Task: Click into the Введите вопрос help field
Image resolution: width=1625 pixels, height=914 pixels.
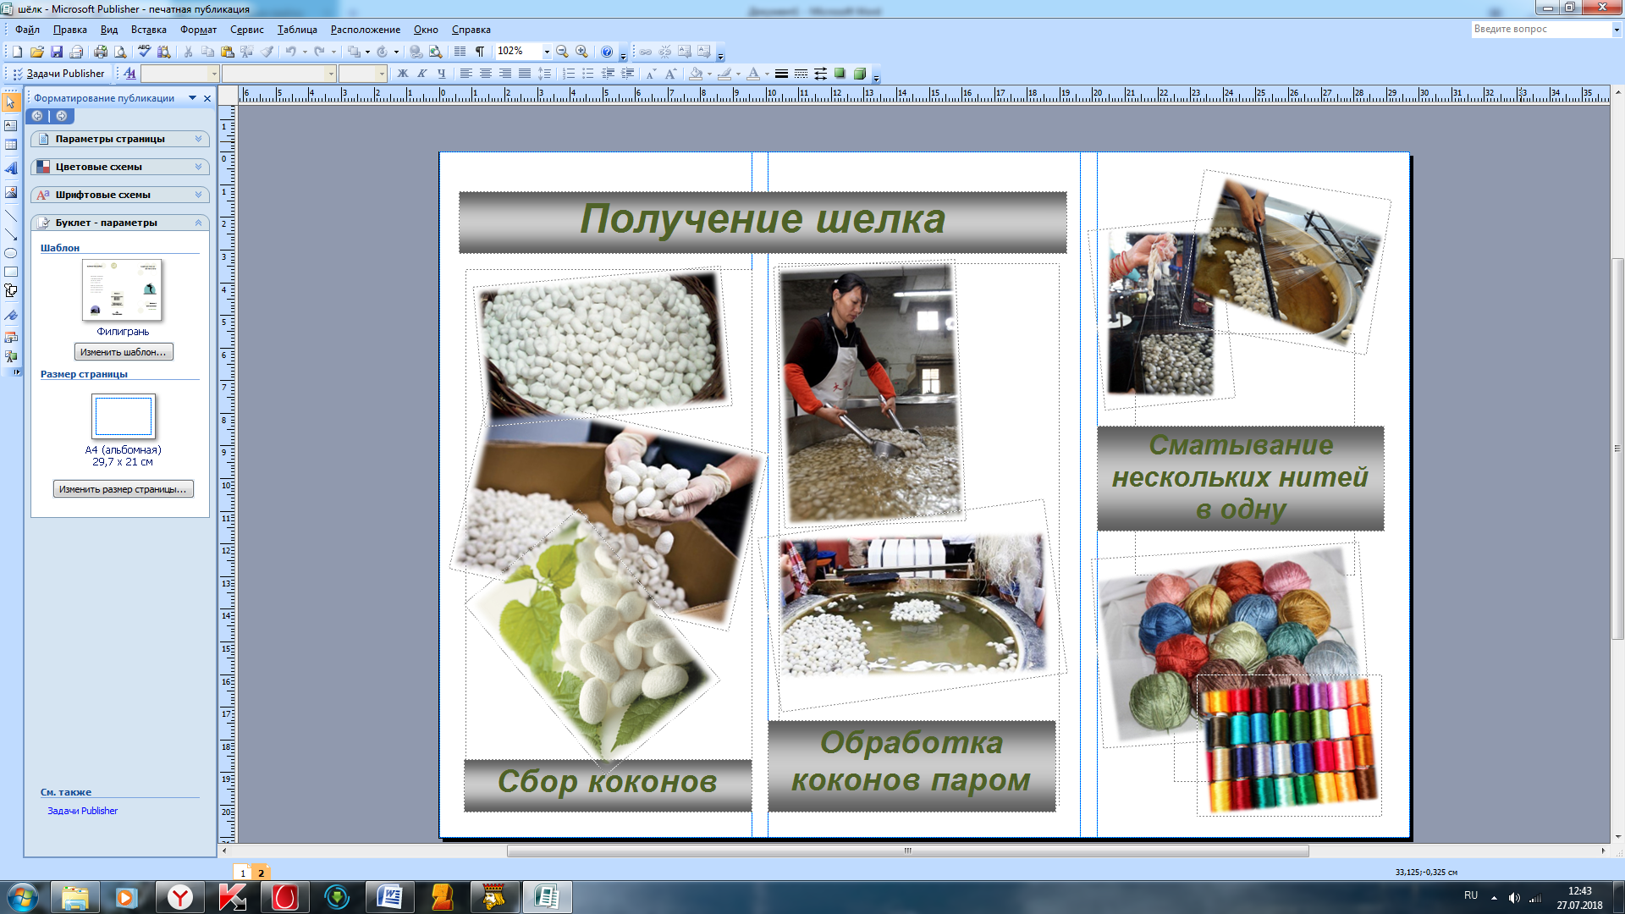Action: pyautogui.click(x=1540, y=29)
